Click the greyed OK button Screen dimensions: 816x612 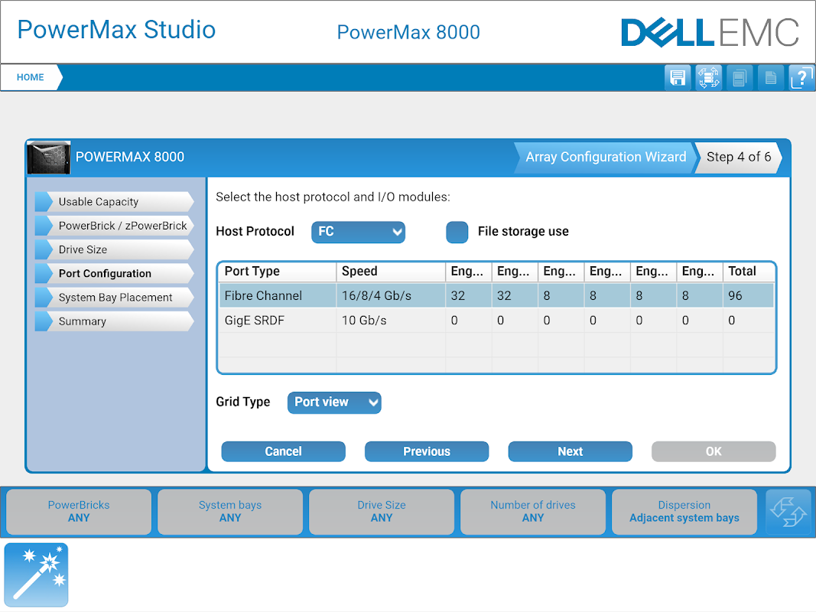[714, 451]
